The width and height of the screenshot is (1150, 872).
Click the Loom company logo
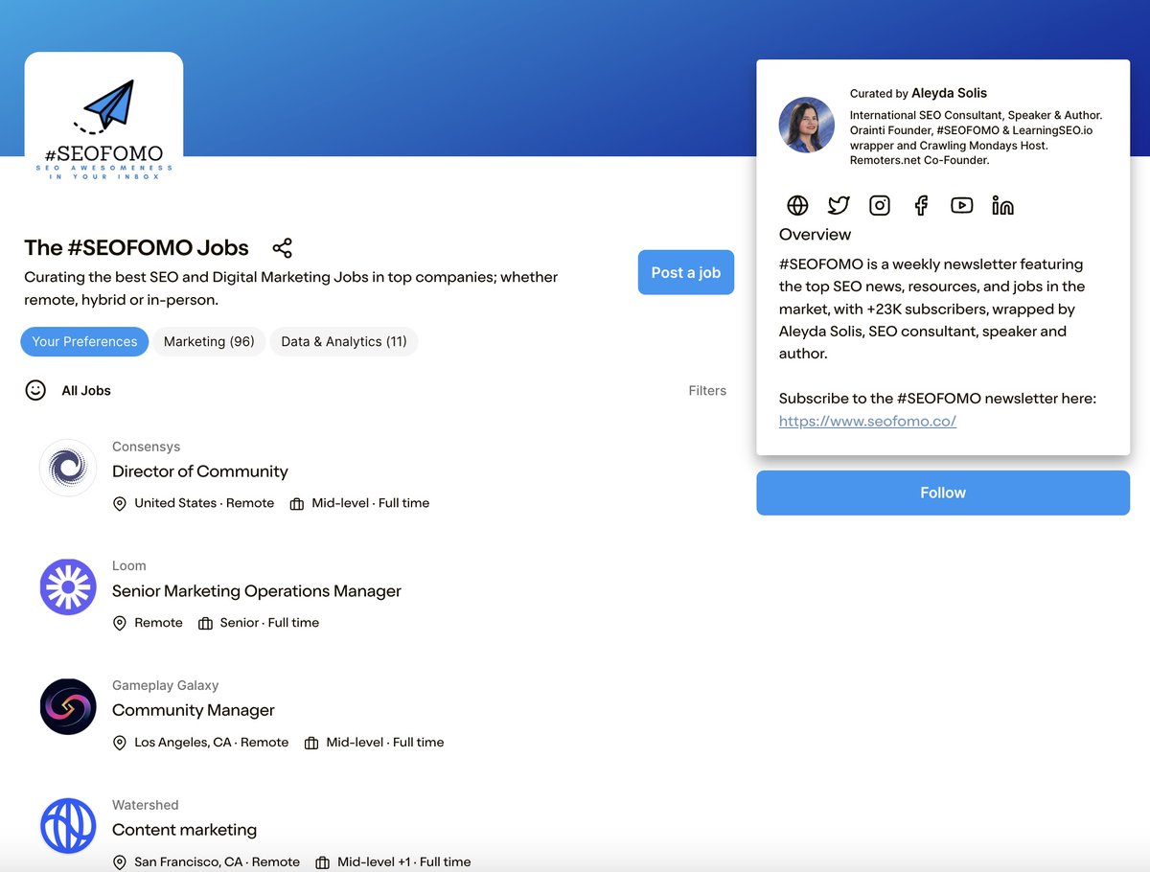(x=68, y=587)
